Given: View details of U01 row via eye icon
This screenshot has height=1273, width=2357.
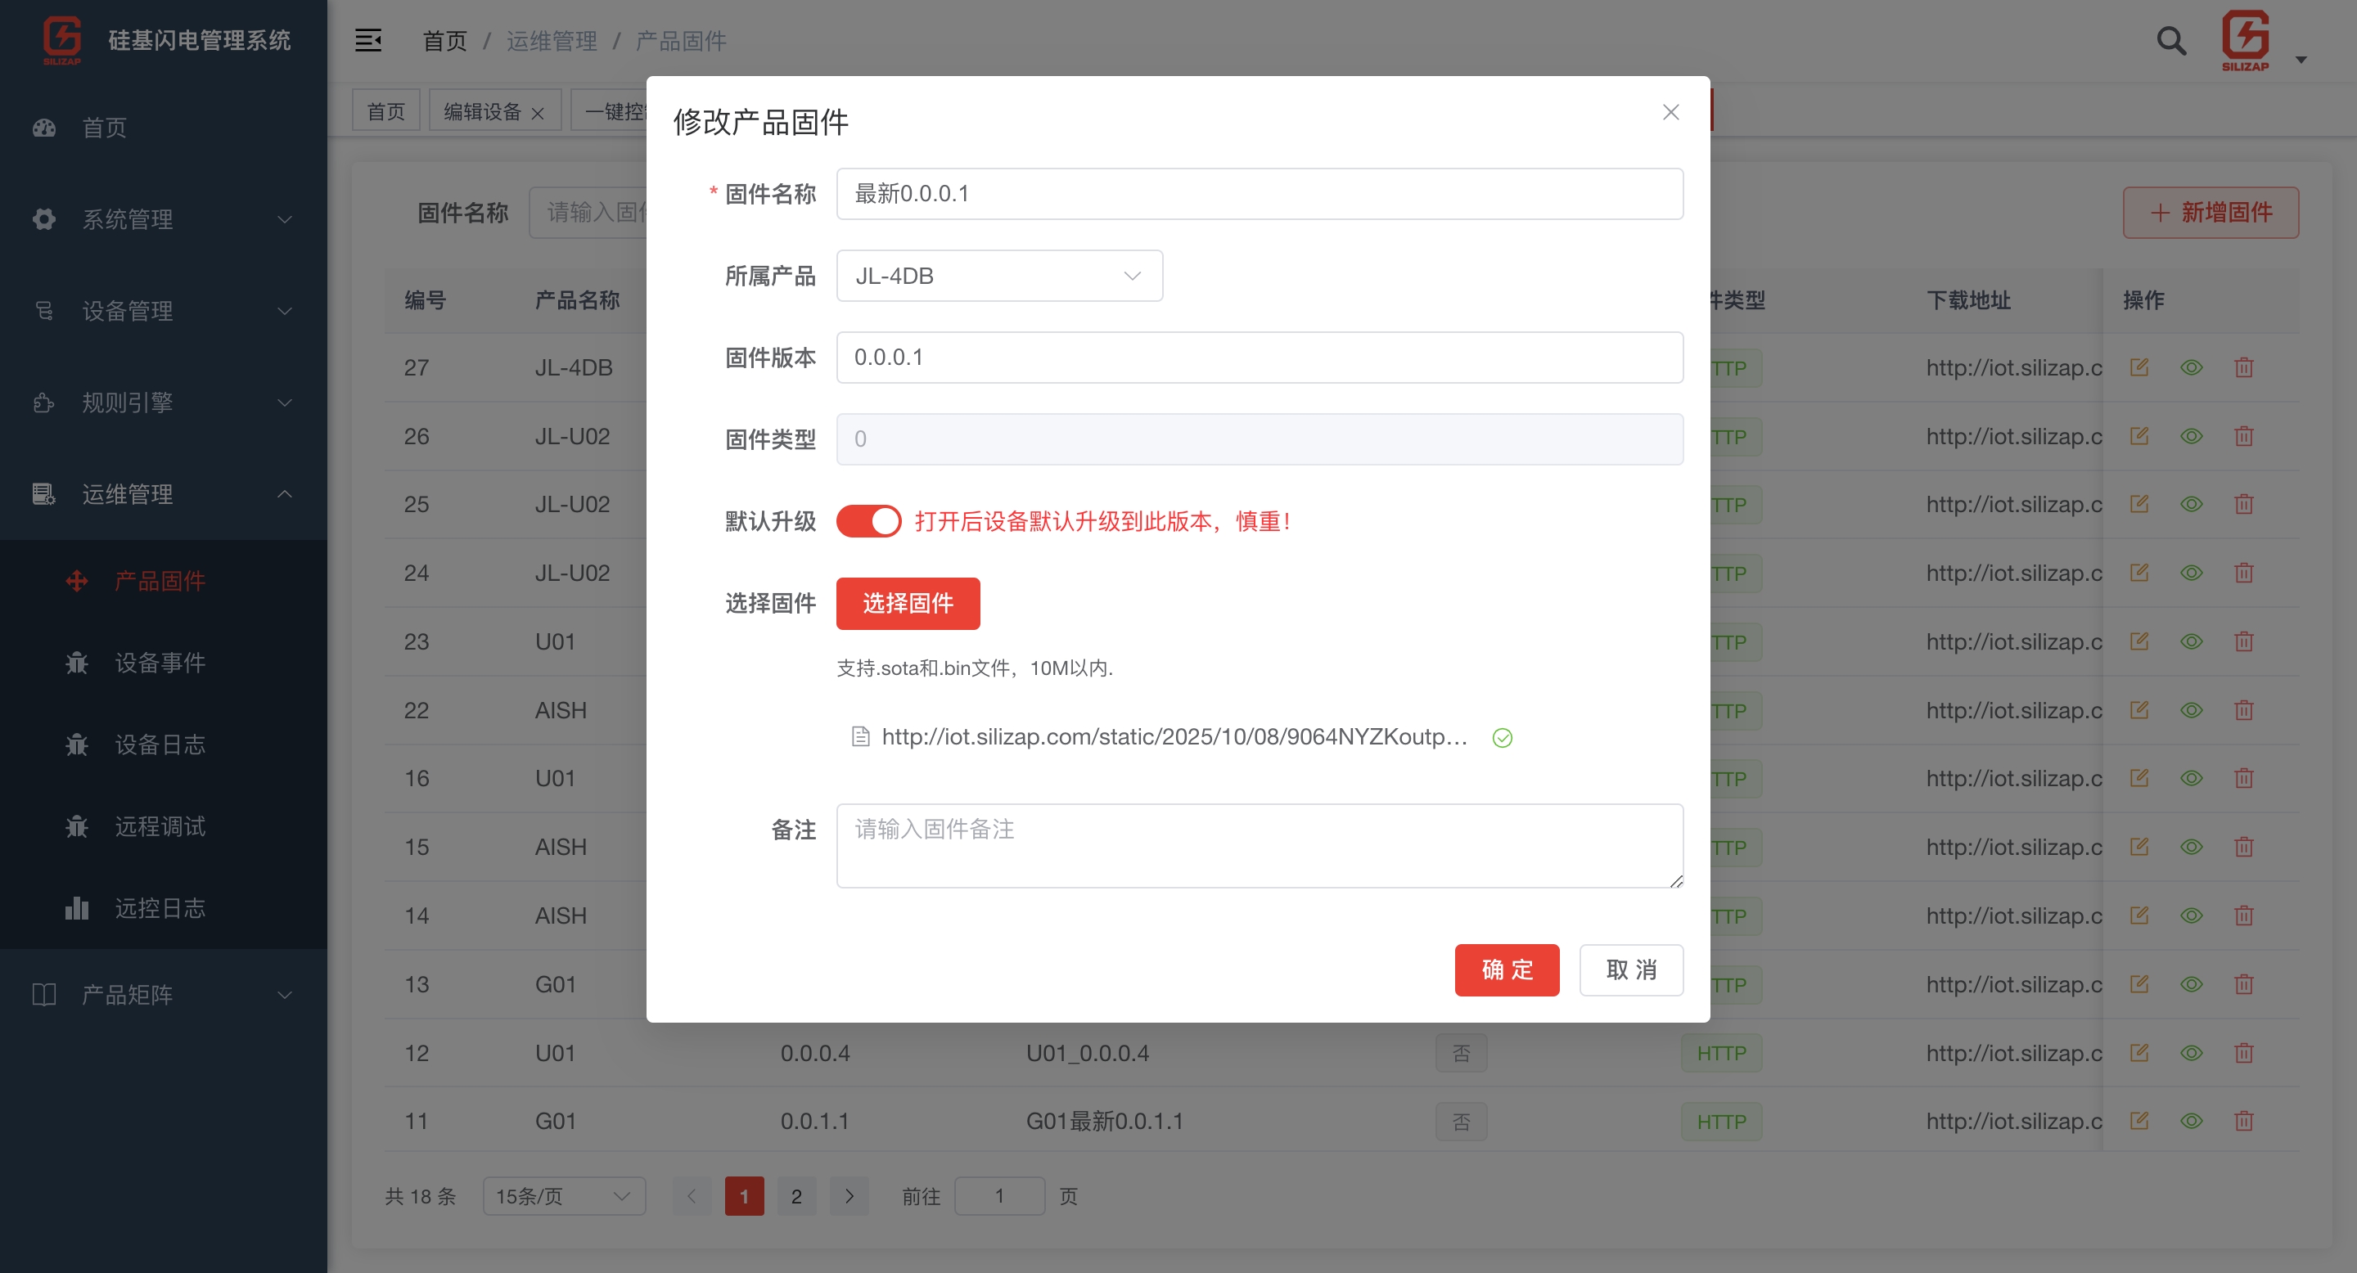Looking at the screenshot, I should (2193, 1053).
